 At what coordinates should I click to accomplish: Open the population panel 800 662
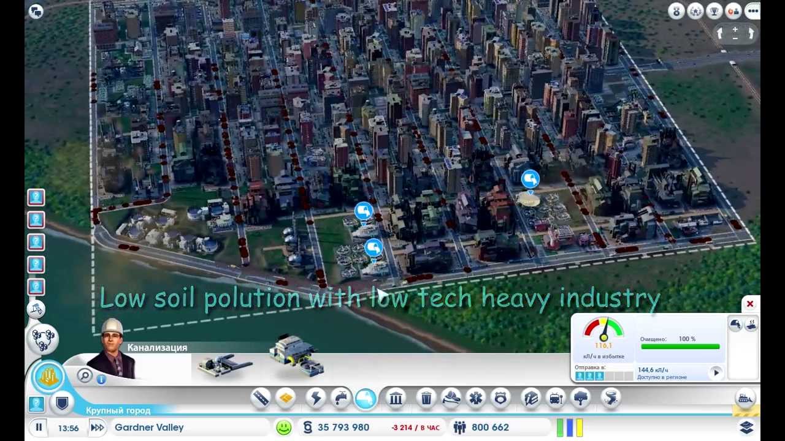tap(481, 428)
